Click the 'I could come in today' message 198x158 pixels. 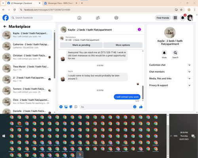tap(97, 77)
